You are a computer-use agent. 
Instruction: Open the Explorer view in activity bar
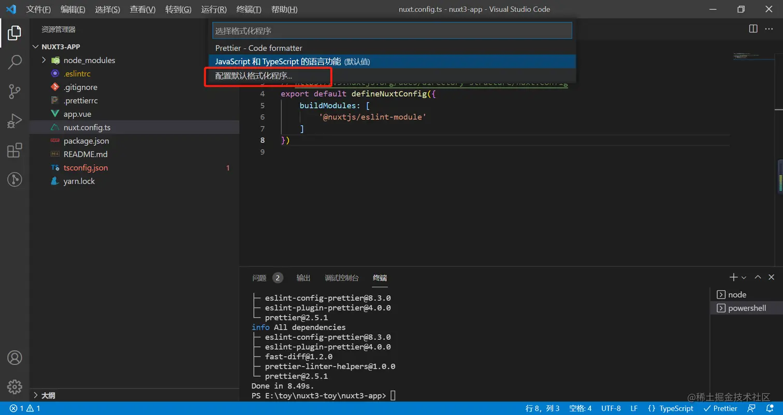pos(15,33)
